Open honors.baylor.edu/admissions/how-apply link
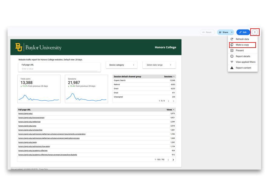This screenshot has width=272, height=182. pyautogui.click(x=34, y=146)
